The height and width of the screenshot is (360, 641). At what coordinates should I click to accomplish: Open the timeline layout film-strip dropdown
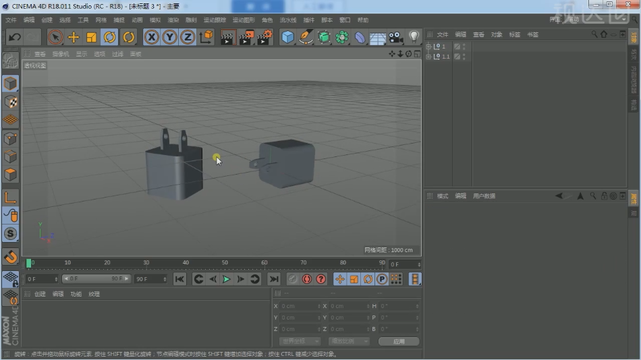414,279
